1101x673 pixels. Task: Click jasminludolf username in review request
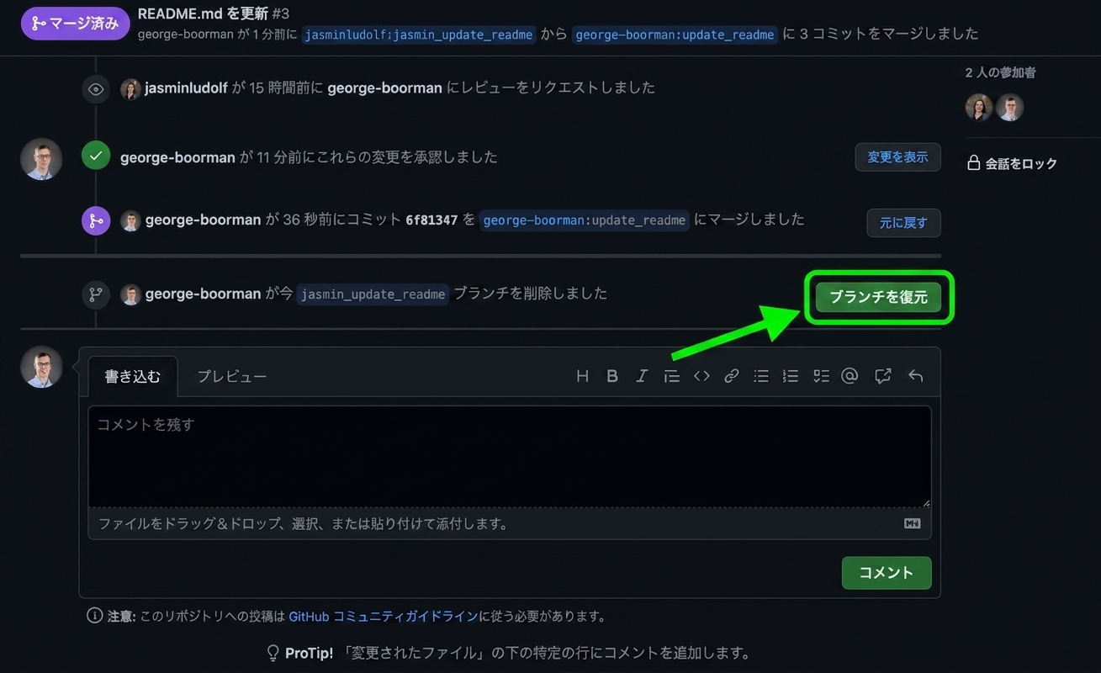[x=186, y=87]
